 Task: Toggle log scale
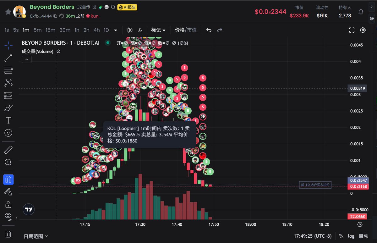(351, 236)
